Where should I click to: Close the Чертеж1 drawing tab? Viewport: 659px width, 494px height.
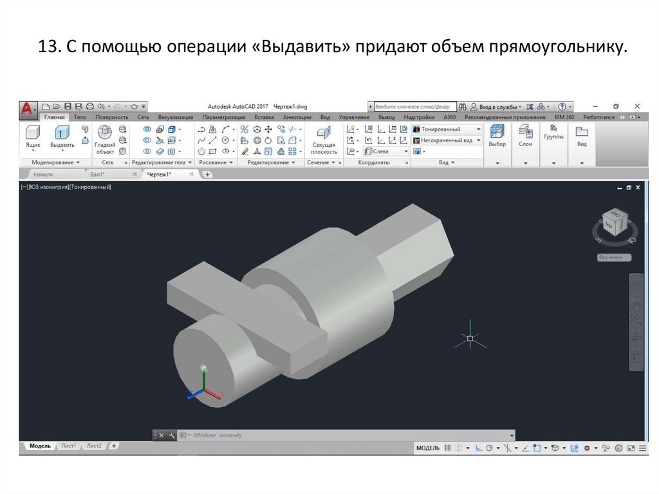(192, 174)
